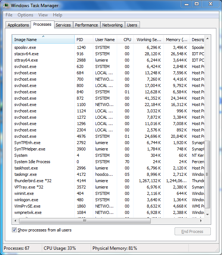222x255 pixels.
Task: Select the wmpnetwk.exe process
Action: (x=108, y=212)
